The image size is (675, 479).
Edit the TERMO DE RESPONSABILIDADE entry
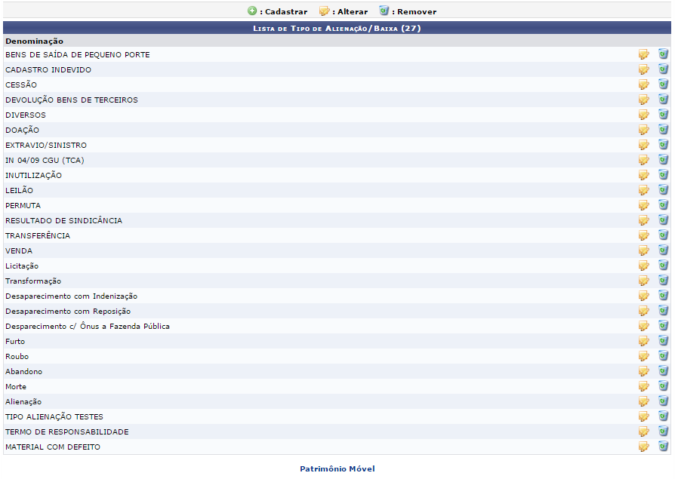point(643,431)
